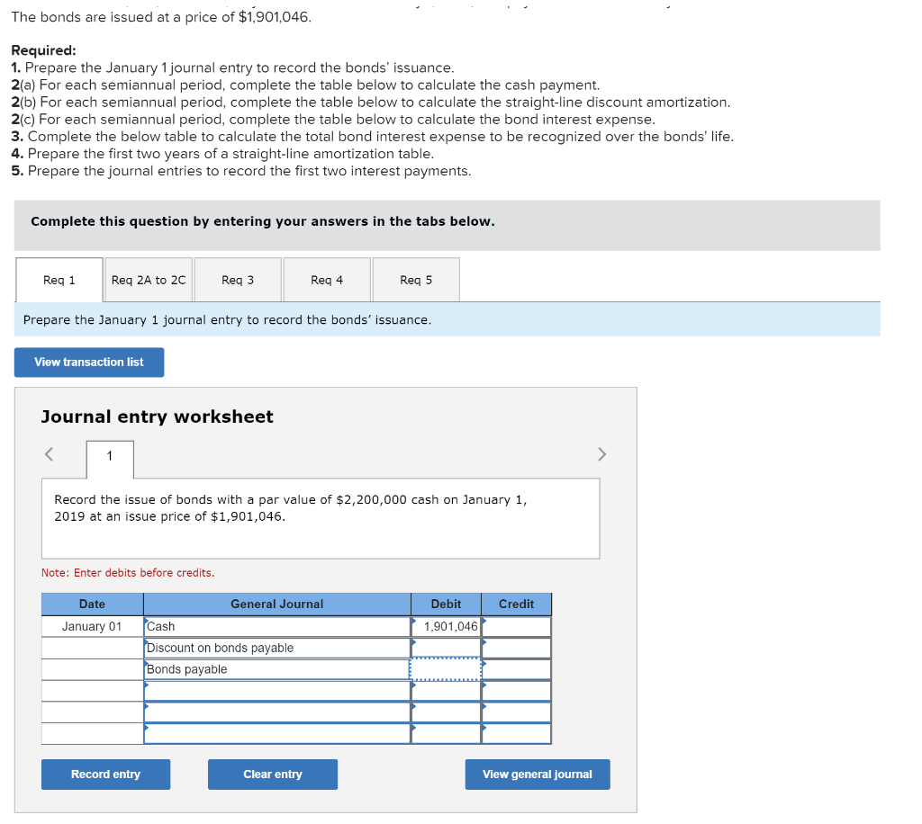
Task: Click the Journal entry worksheet heading
Action: [157, 417]
